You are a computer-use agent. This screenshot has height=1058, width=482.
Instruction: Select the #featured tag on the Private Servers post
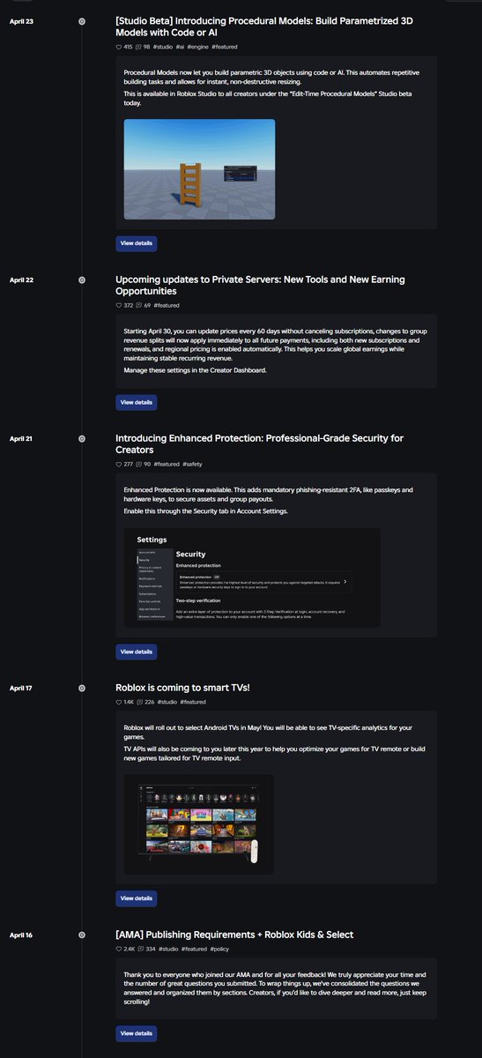(167, 305)
